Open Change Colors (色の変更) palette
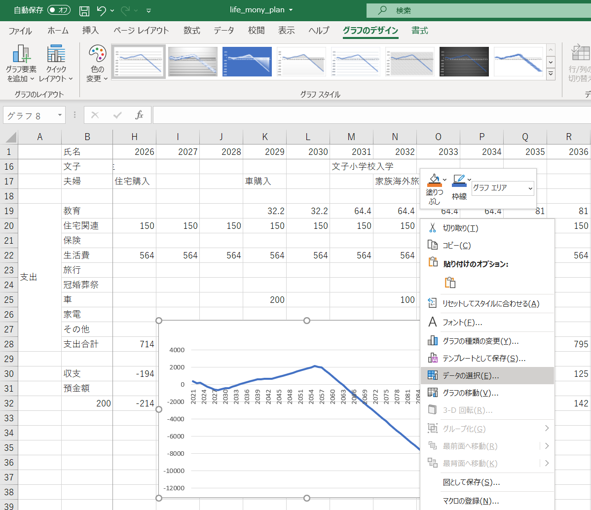Screen dimensions: 591x510 click(x=97, y=63)
